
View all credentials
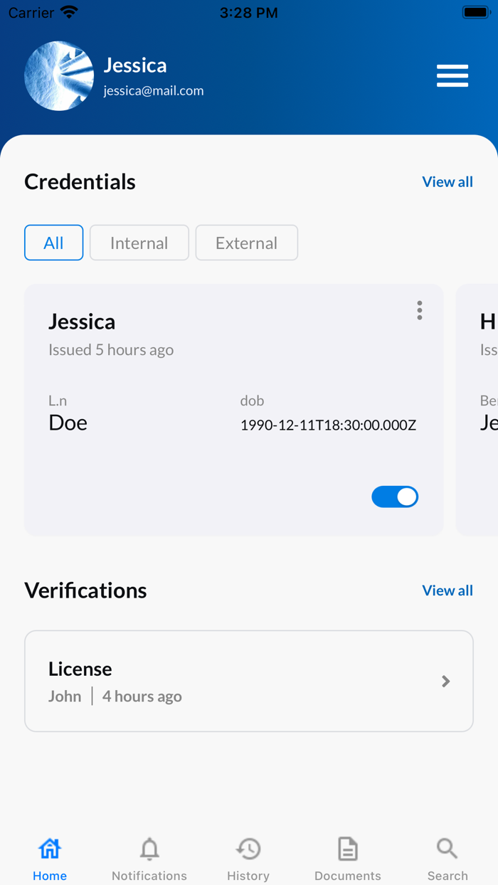(x=447, y=181)
